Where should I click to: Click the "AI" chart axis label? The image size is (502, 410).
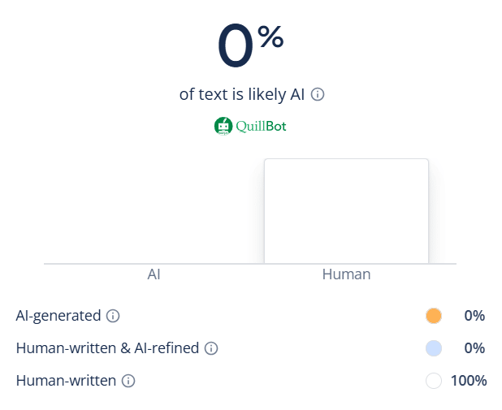154,274
